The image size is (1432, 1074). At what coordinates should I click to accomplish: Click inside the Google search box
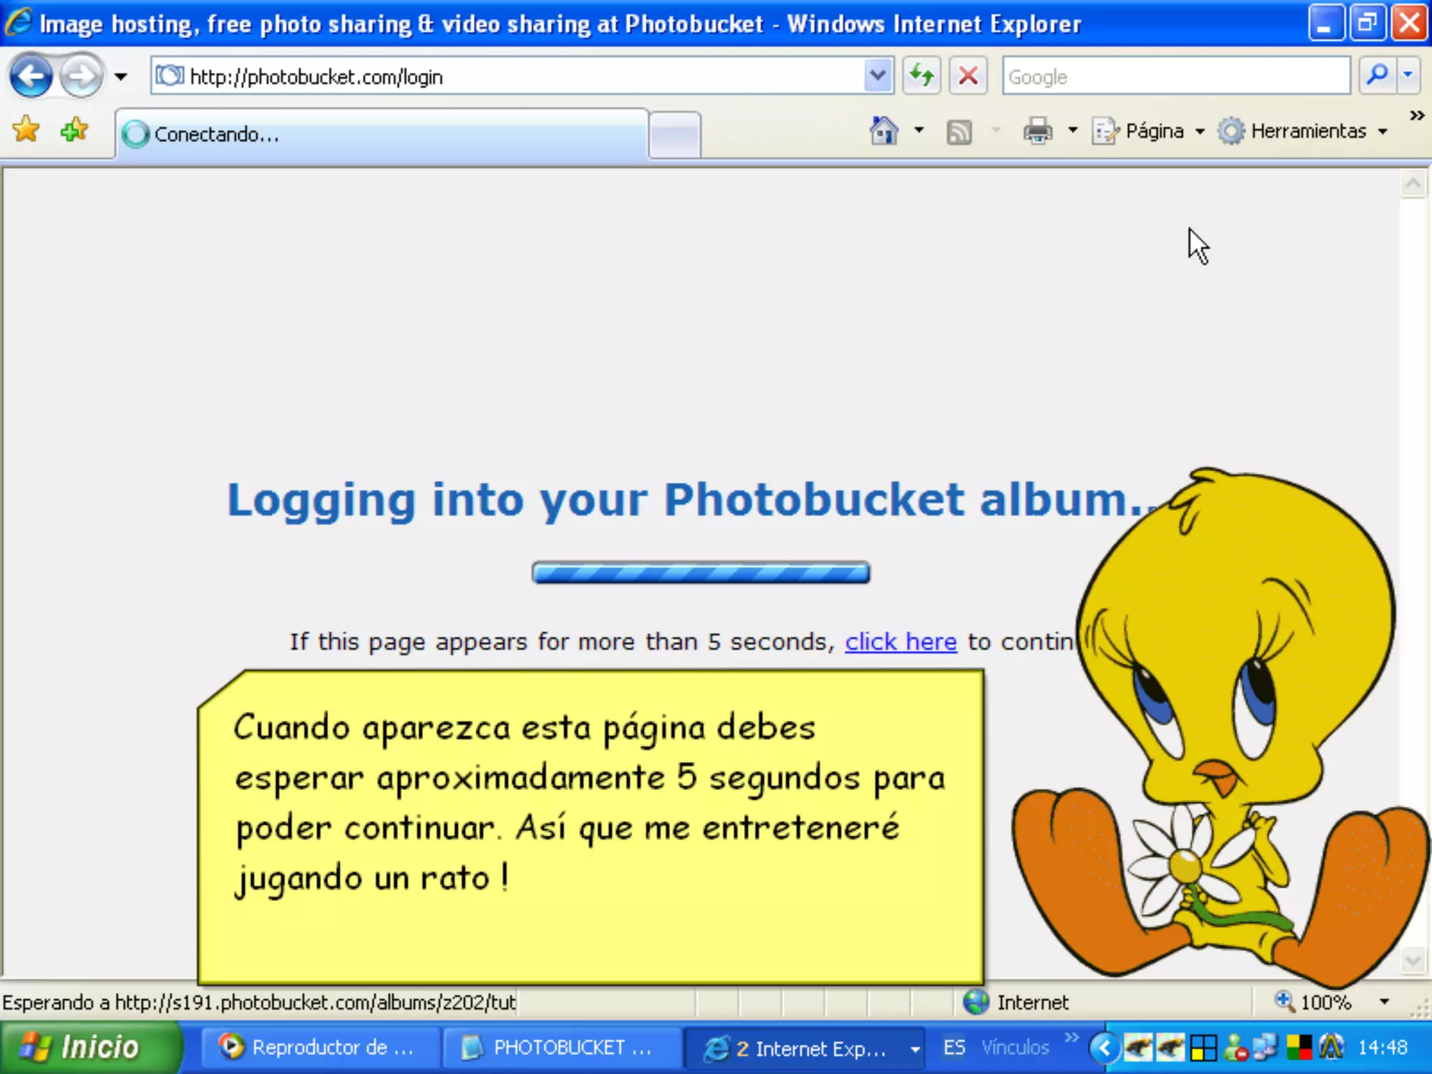coord(1175,76)
